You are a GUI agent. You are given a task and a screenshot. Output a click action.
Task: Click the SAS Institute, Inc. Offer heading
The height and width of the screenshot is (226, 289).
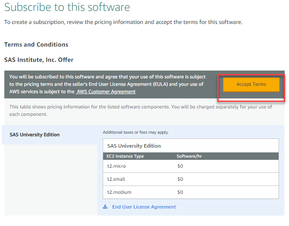tap(39, 60)
